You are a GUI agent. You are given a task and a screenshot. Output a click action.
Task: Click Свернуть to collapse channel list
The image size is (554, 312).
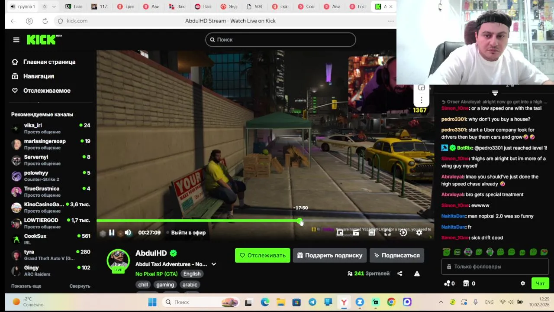pyautogui.click(x=80, y=286)
